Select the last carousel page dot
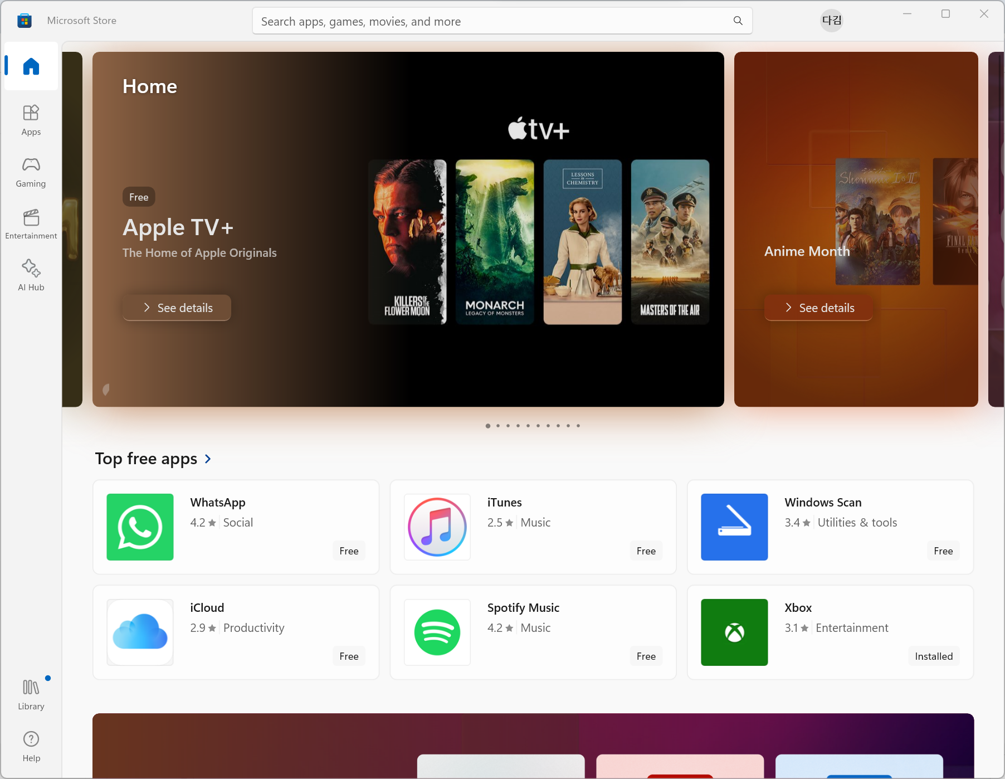 (578, 426)
